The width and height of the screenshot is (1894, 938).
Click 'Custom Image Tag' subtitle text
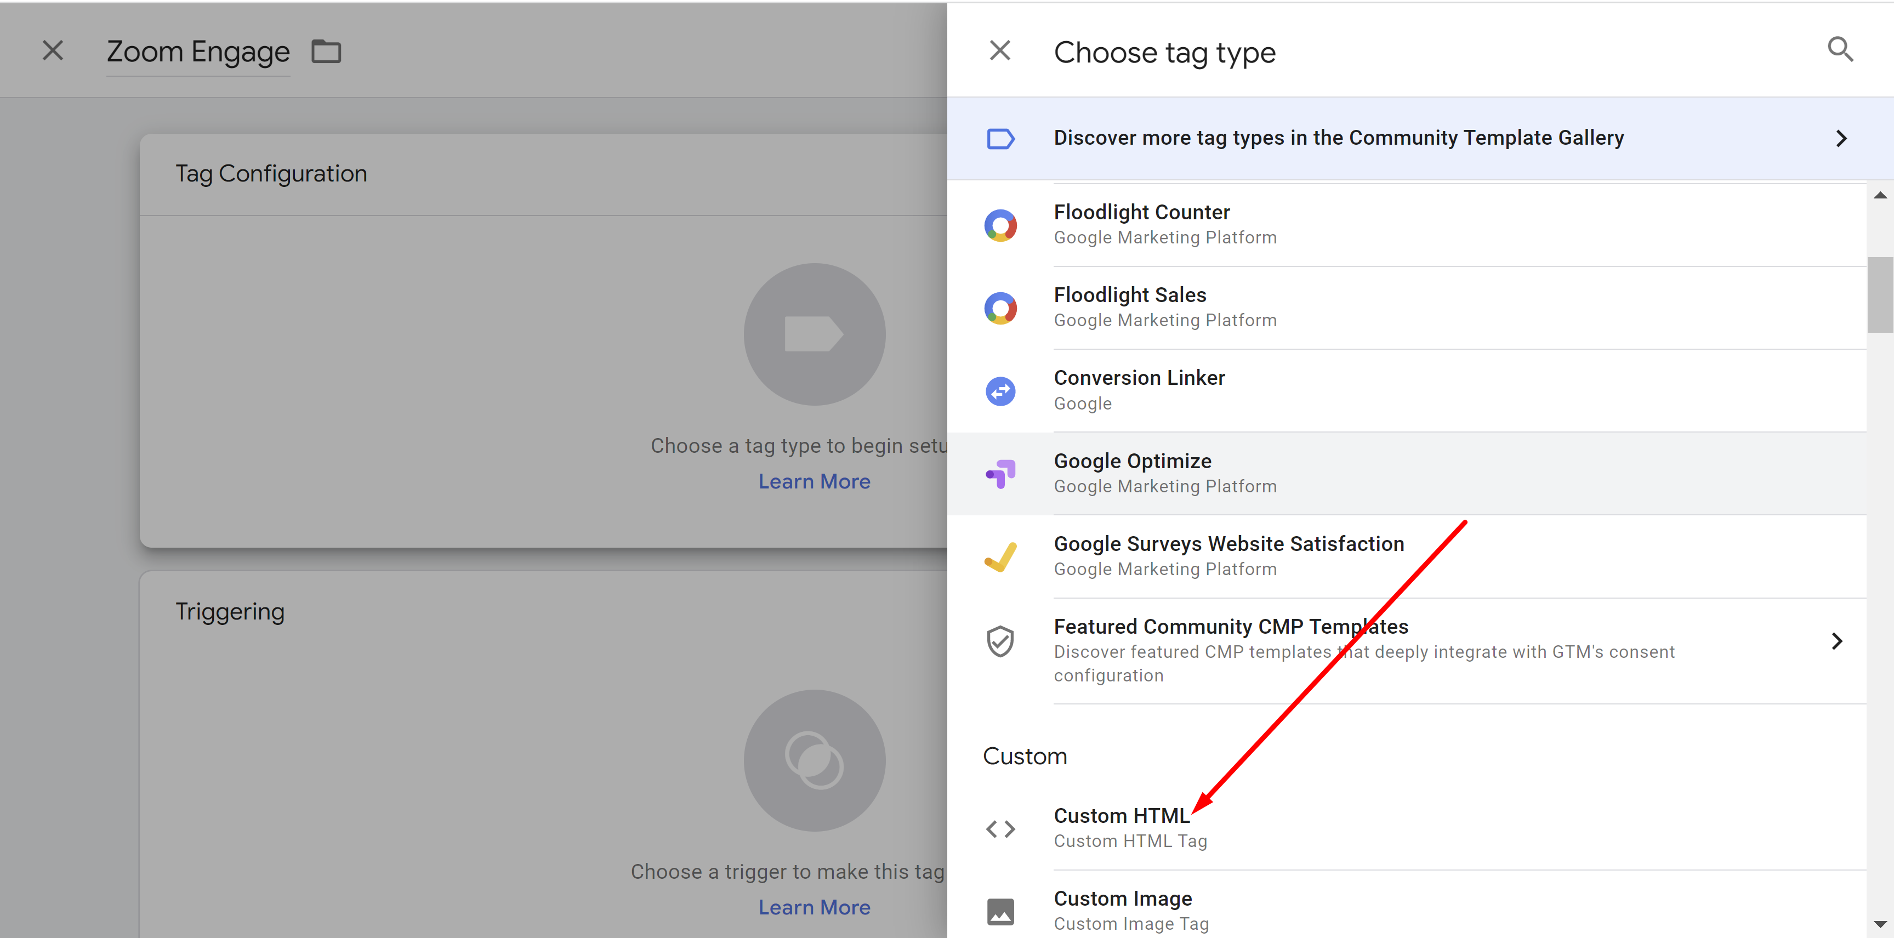1131,924
